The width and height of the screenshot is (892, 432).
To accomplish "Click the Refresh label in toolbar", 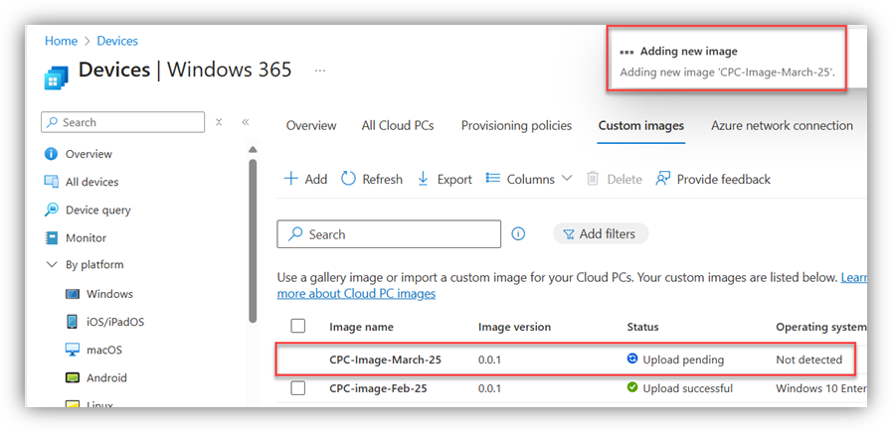I will point(382,179).
